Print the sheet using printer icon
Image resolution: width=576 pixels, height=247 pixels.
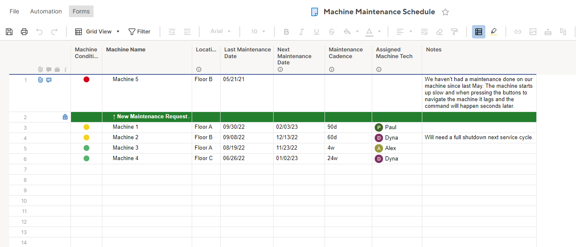click(x=24, y=32)
